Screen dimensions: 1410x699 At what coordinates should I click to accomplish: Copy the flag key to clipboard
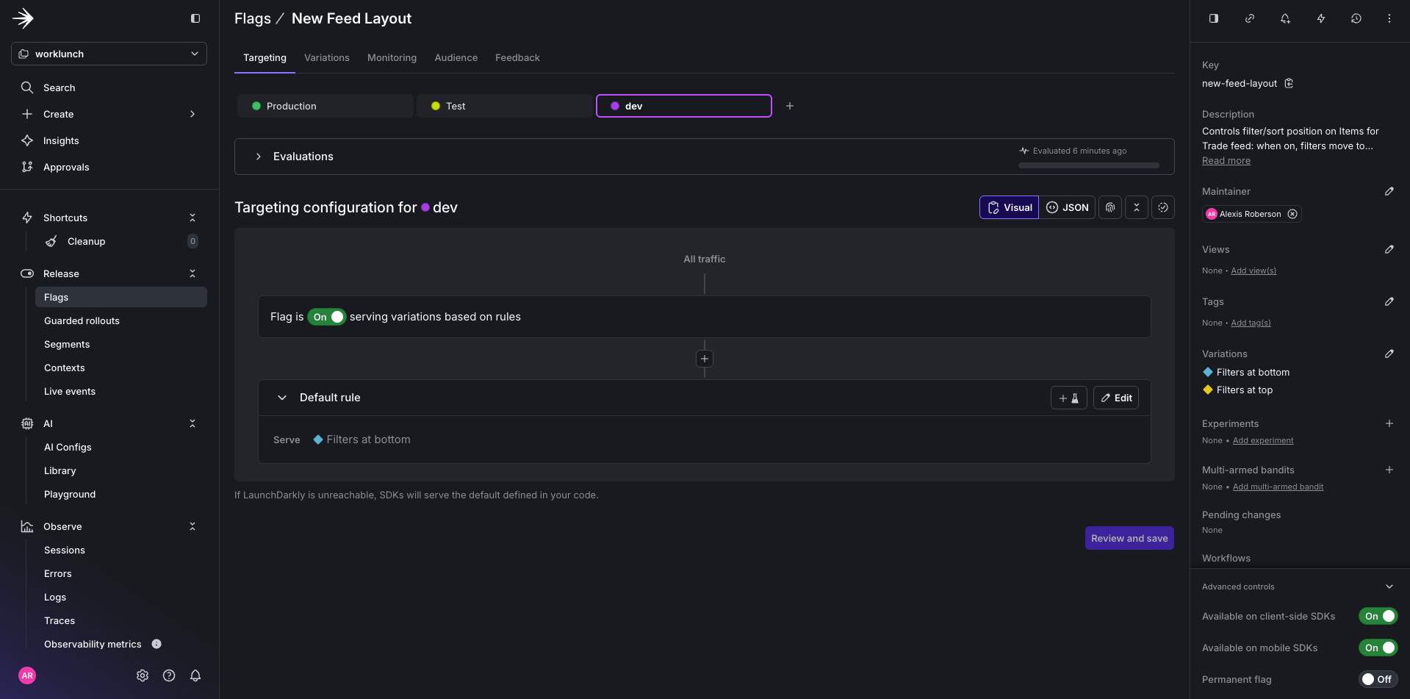click(1288, 83)
